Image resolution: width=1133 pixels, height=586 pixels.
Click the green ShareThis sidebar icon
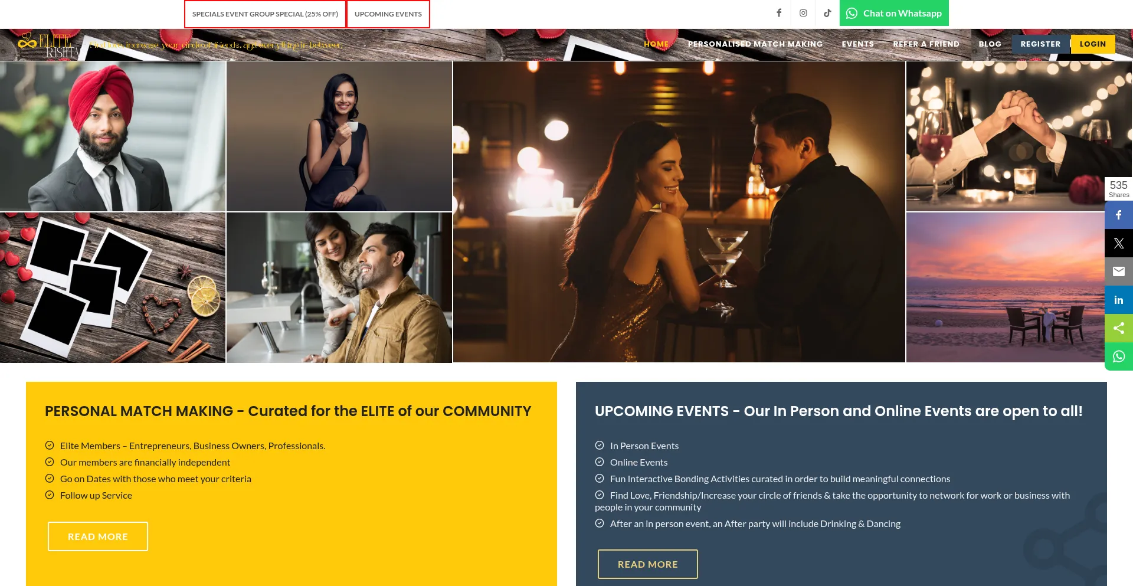(x=1118, y=328)
